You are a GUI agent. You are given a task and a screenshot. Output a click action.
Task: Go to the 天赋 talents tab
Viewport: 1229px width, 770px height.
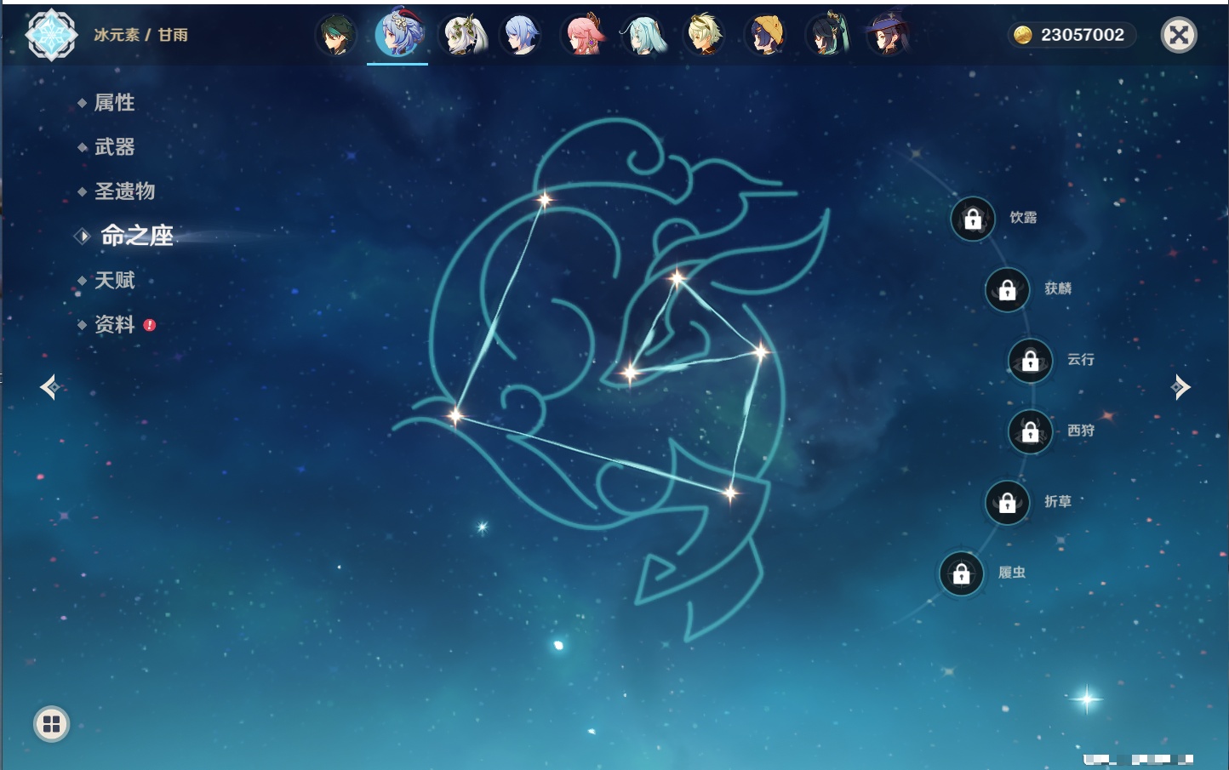click(114, 280)
